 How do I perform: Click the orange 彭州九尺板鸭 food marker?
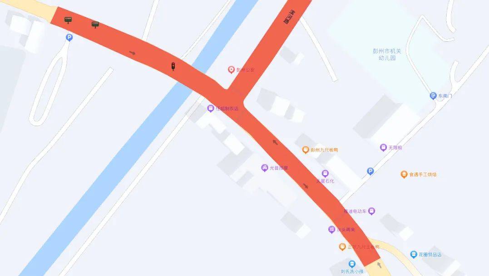(x=306, y=150)
